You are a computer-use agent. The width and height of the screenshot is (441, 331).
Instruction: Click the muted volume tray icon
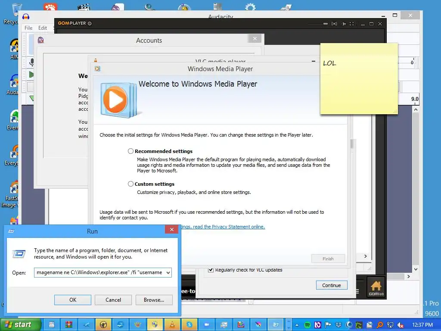pos(400,325)
